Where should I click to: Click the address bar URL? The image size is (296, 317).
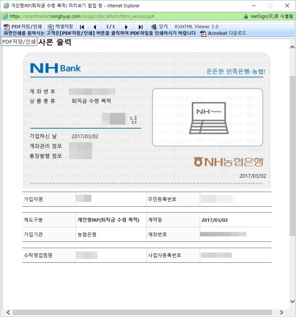[x=82, y=16]
